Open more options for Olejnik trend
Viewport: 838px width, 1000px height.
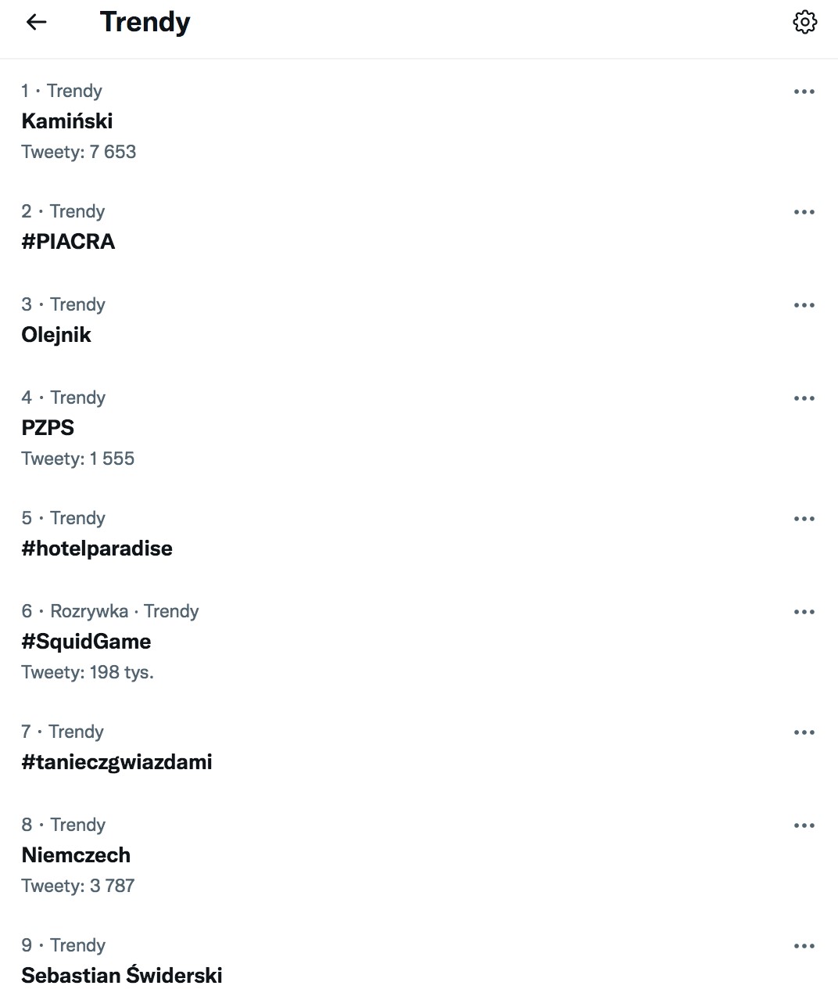pos(804,305)
